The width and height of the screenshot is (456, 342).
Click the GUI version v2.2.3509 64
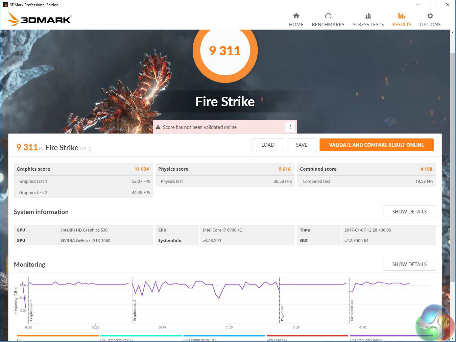[x=356, y=241]
